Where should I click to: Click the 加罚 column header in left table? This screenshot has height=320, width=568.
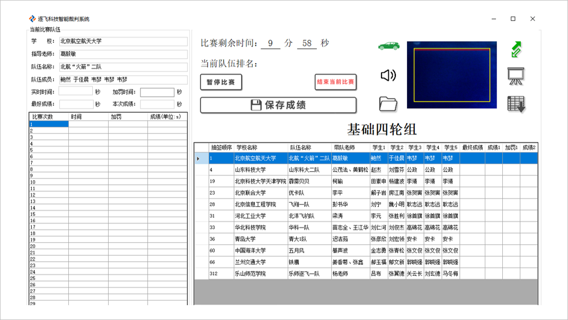pyautogui.click(x=128, y=117)
